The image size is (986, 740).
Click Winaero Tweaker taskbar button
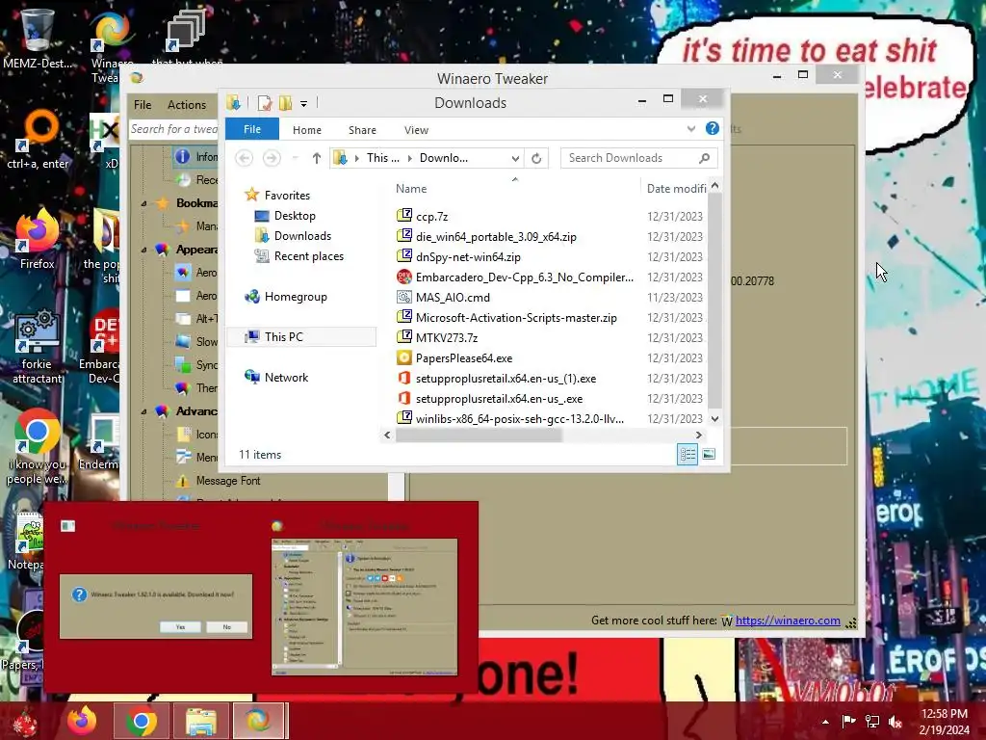pyautogui.click(x=260, y=721)
